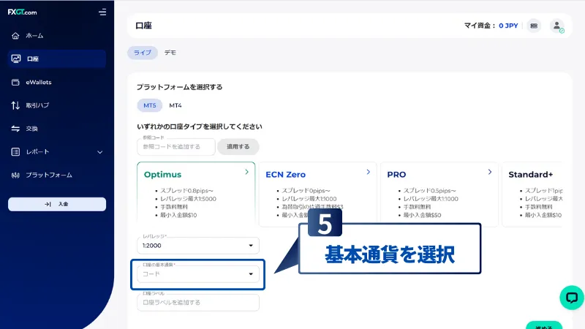Open the 口座の基本通貨 dropdown

coord(198,274)
